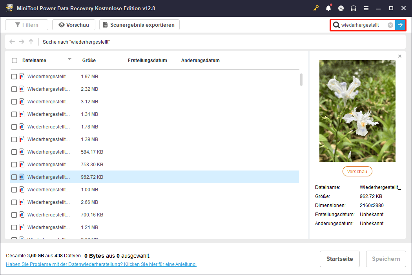
Task: Open the bell notification icon
Action: point(328,8)
